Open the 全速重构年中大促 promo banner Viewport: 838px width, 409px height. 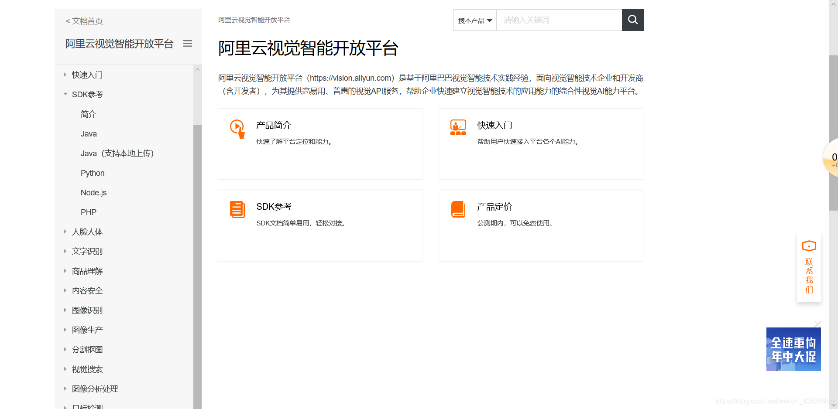point(793,349)
